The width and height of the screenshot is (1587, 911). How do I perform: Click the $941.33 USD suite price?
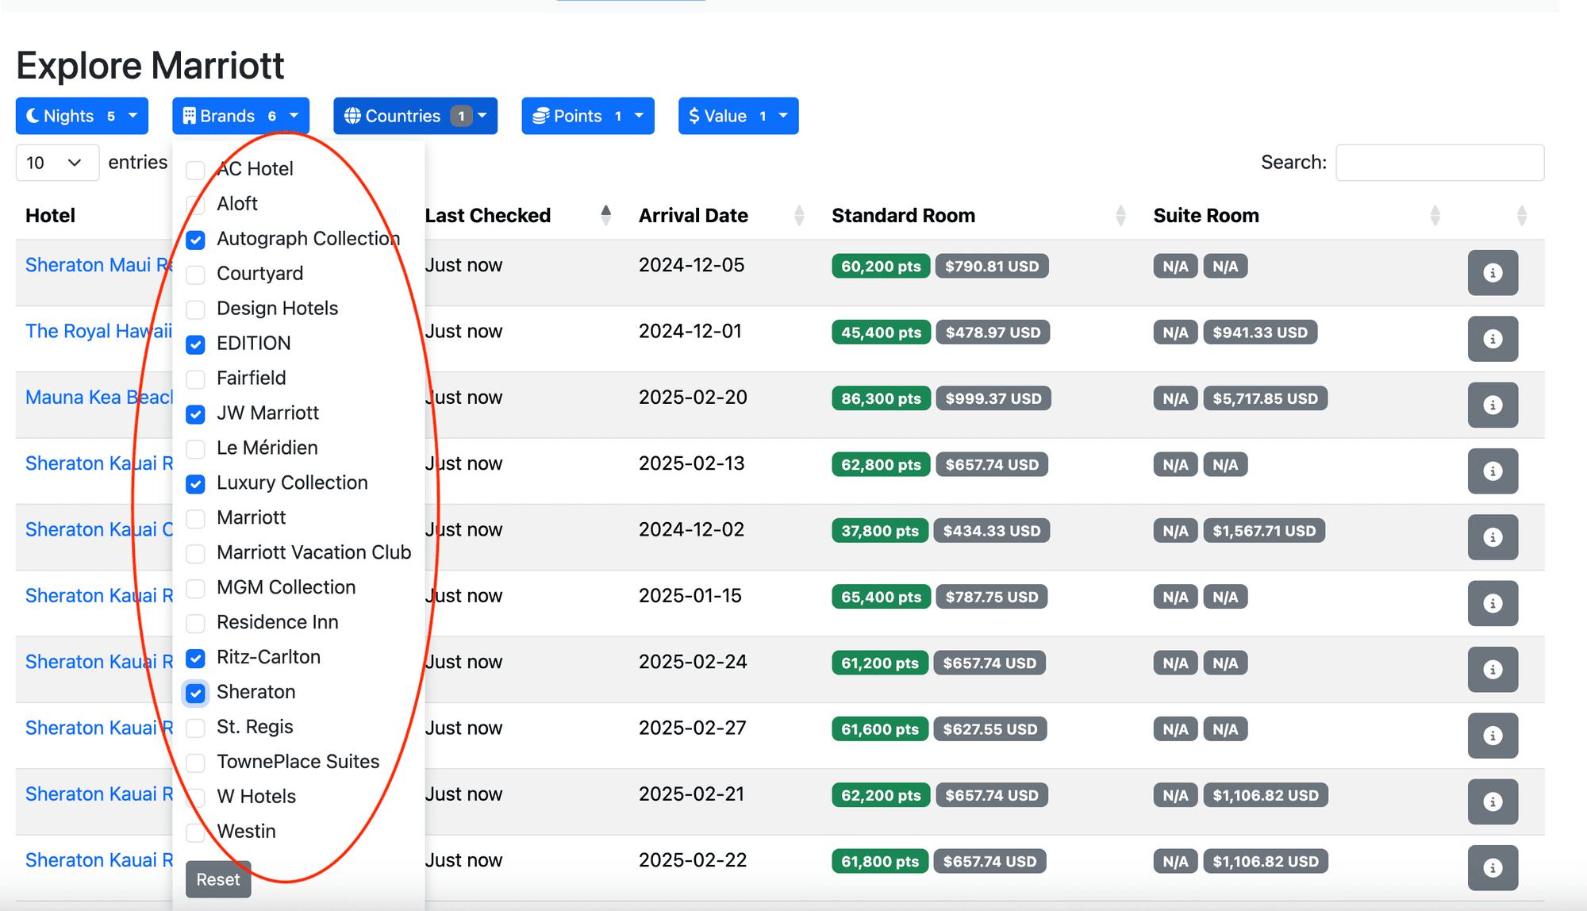[1260, 332]
